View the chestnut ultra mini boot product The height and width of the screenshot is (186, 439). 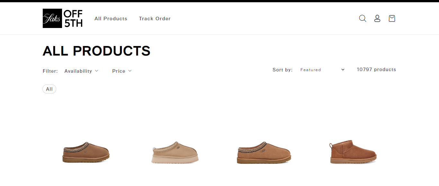coord(353,152)
